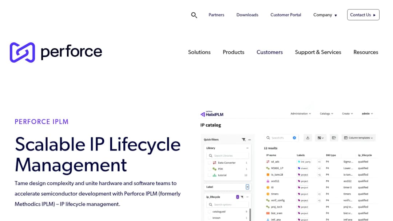Open the view mode dropdown icon
The width and height of the screenshot is (393, 221).
click(321, 138)
